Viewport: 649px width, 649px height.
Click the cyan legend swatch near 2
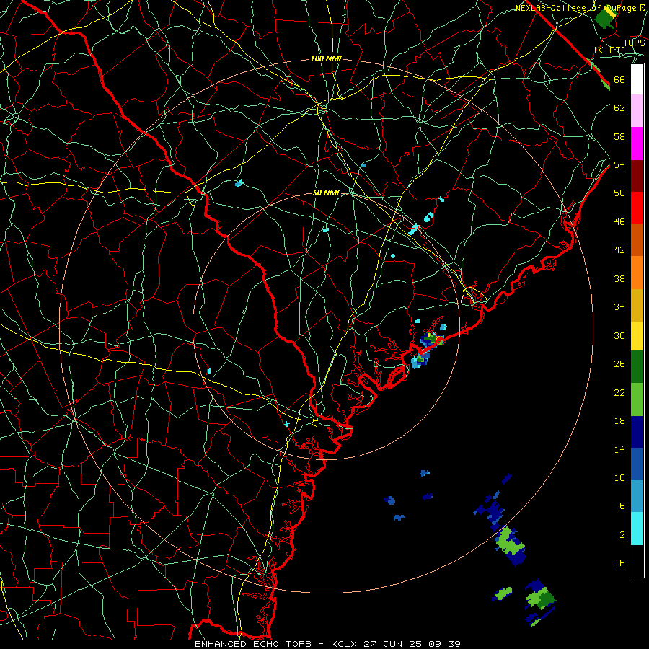637,529
